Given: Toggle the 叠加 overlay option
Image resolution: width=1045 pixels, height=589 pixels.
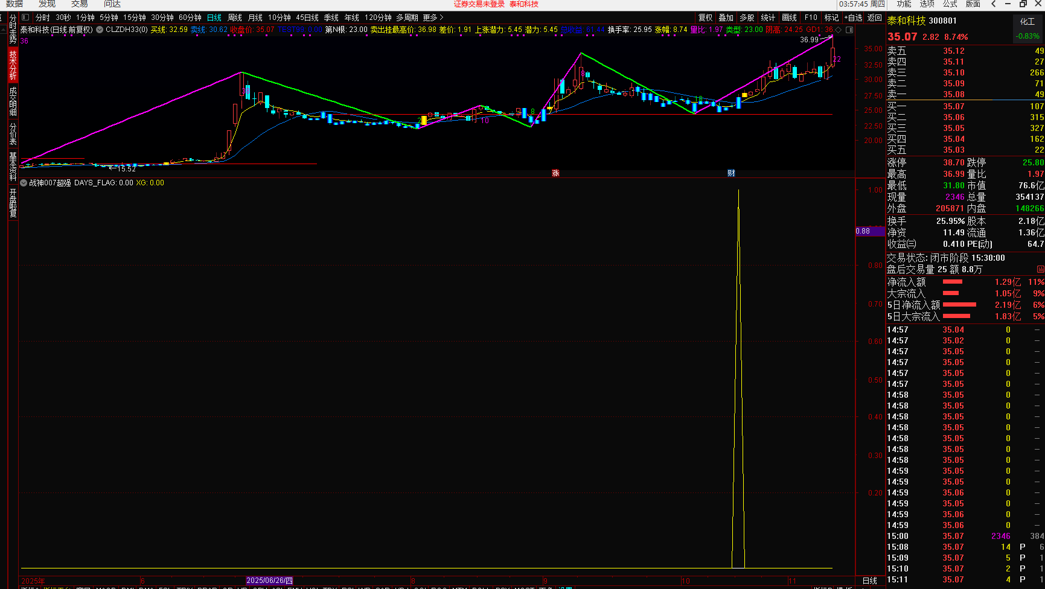Looking at the screenshot, I should pyautogui.click(x=726, y=18).
